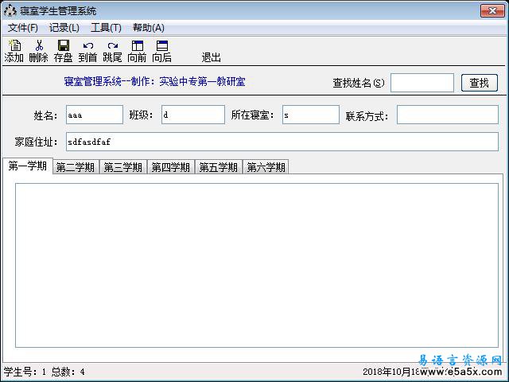Switch to the 第五学期 tab
This screenshot has height=382, width=509.
pos(219,167)
